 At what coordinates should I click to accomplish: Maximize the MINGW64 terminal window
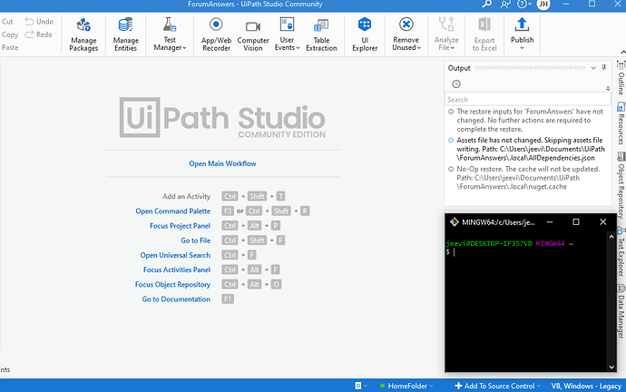click(x=576, y=222)
